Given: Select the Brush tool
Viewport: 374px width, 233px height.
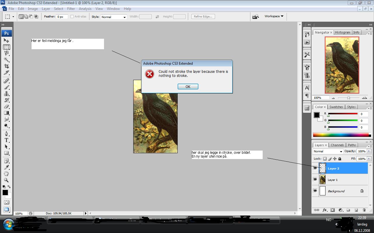Looking at the screenshot, I should (x=6, y=87).
